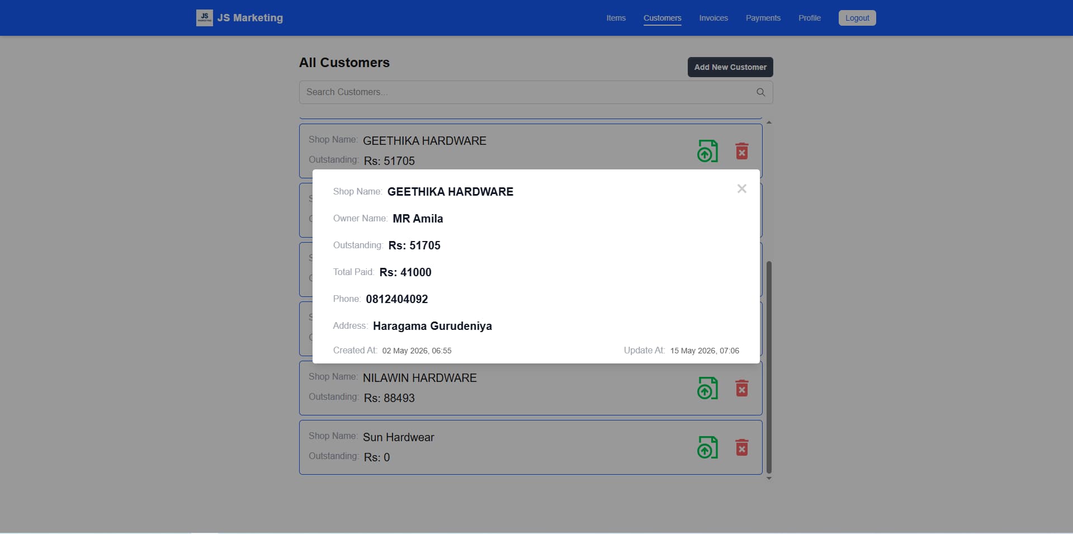The width and height of the screenshot is (1073, 534).
Task: Delete GEETHIKA HARDWARE using trash icon
Action: (741, 151)
